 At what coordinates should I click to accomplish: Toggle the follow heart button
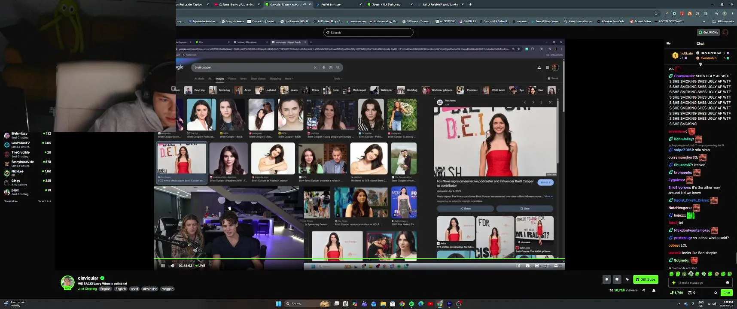[617, 279]
